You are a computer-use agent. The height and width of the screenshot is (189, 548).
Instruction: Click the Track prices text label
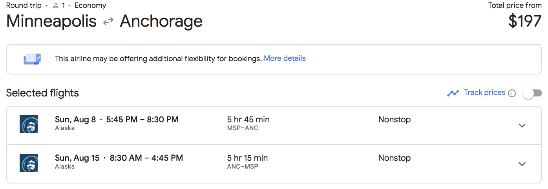point(484,93)
